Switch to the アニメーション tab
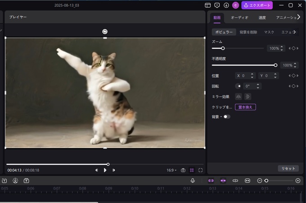 286,18
